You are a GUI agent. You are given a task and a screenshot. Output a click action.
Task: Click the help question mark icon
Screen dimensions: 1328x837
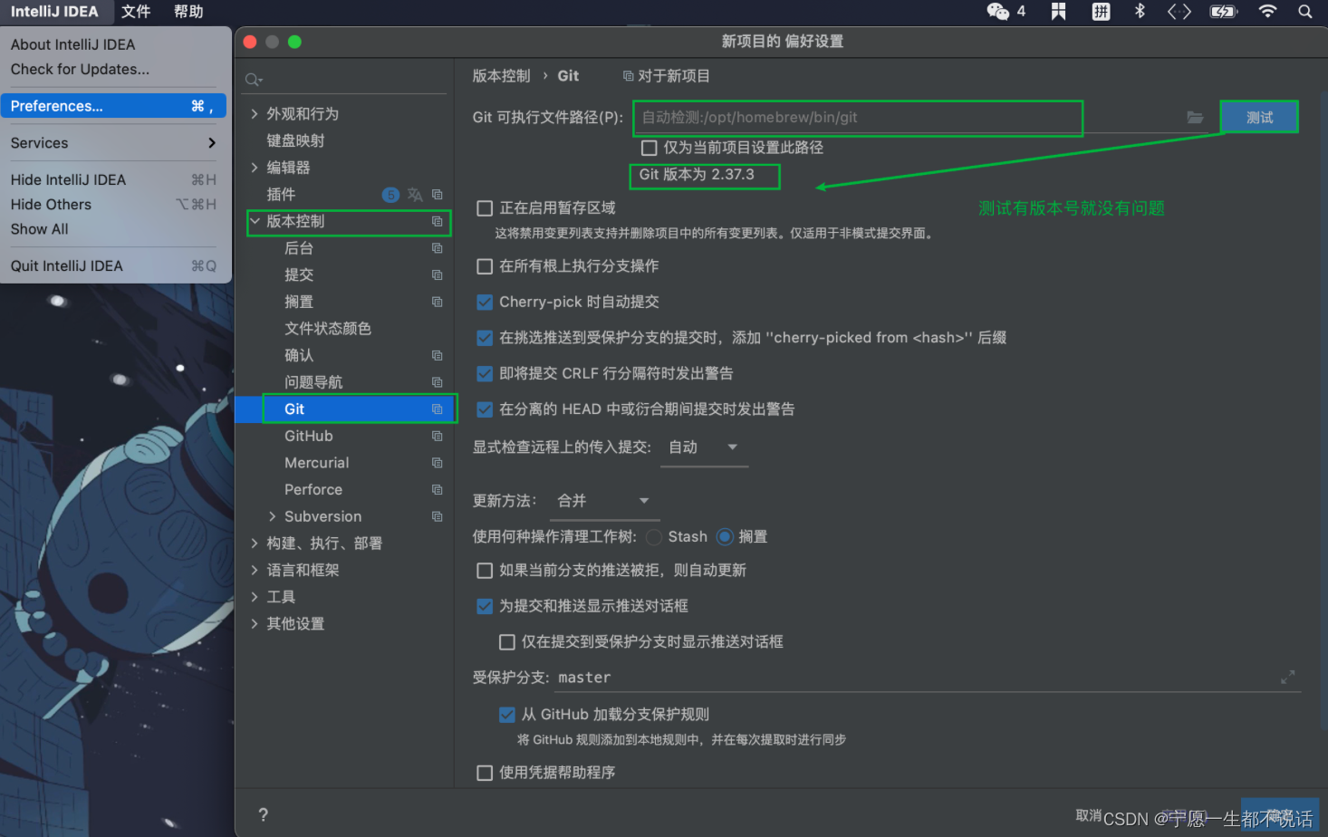coord(263,814)
